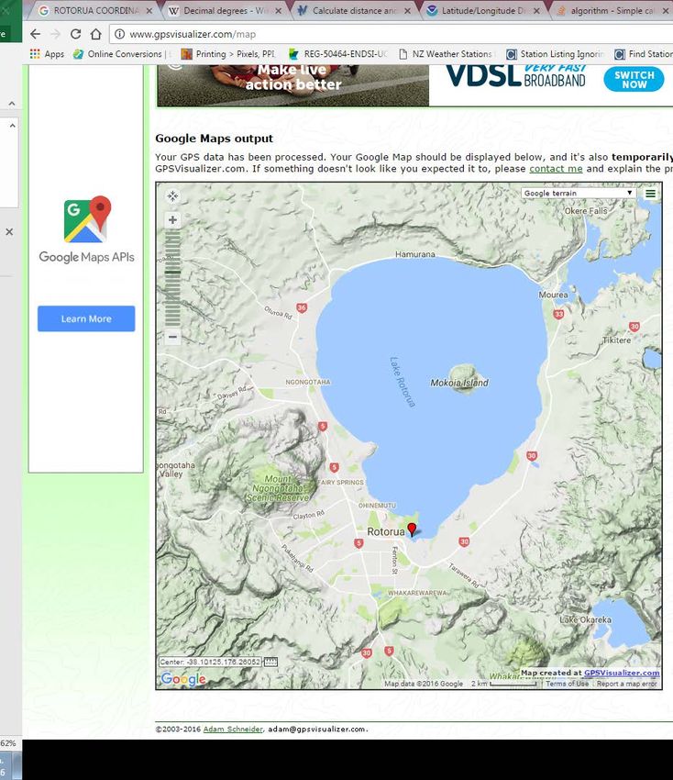The height and width of the screenshot is (780, 673).
Task: Open the Google terrain map type dropdown
Action: pos(579,193)
